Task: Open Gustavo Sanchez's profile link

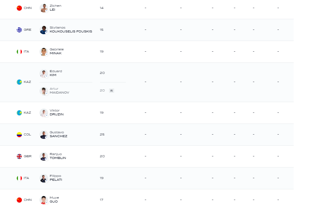Action: coord(58,135)
